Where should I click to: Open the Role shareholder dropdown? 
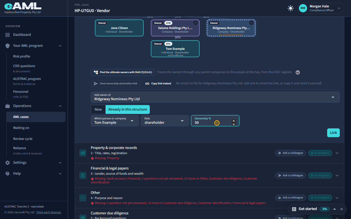165,121
